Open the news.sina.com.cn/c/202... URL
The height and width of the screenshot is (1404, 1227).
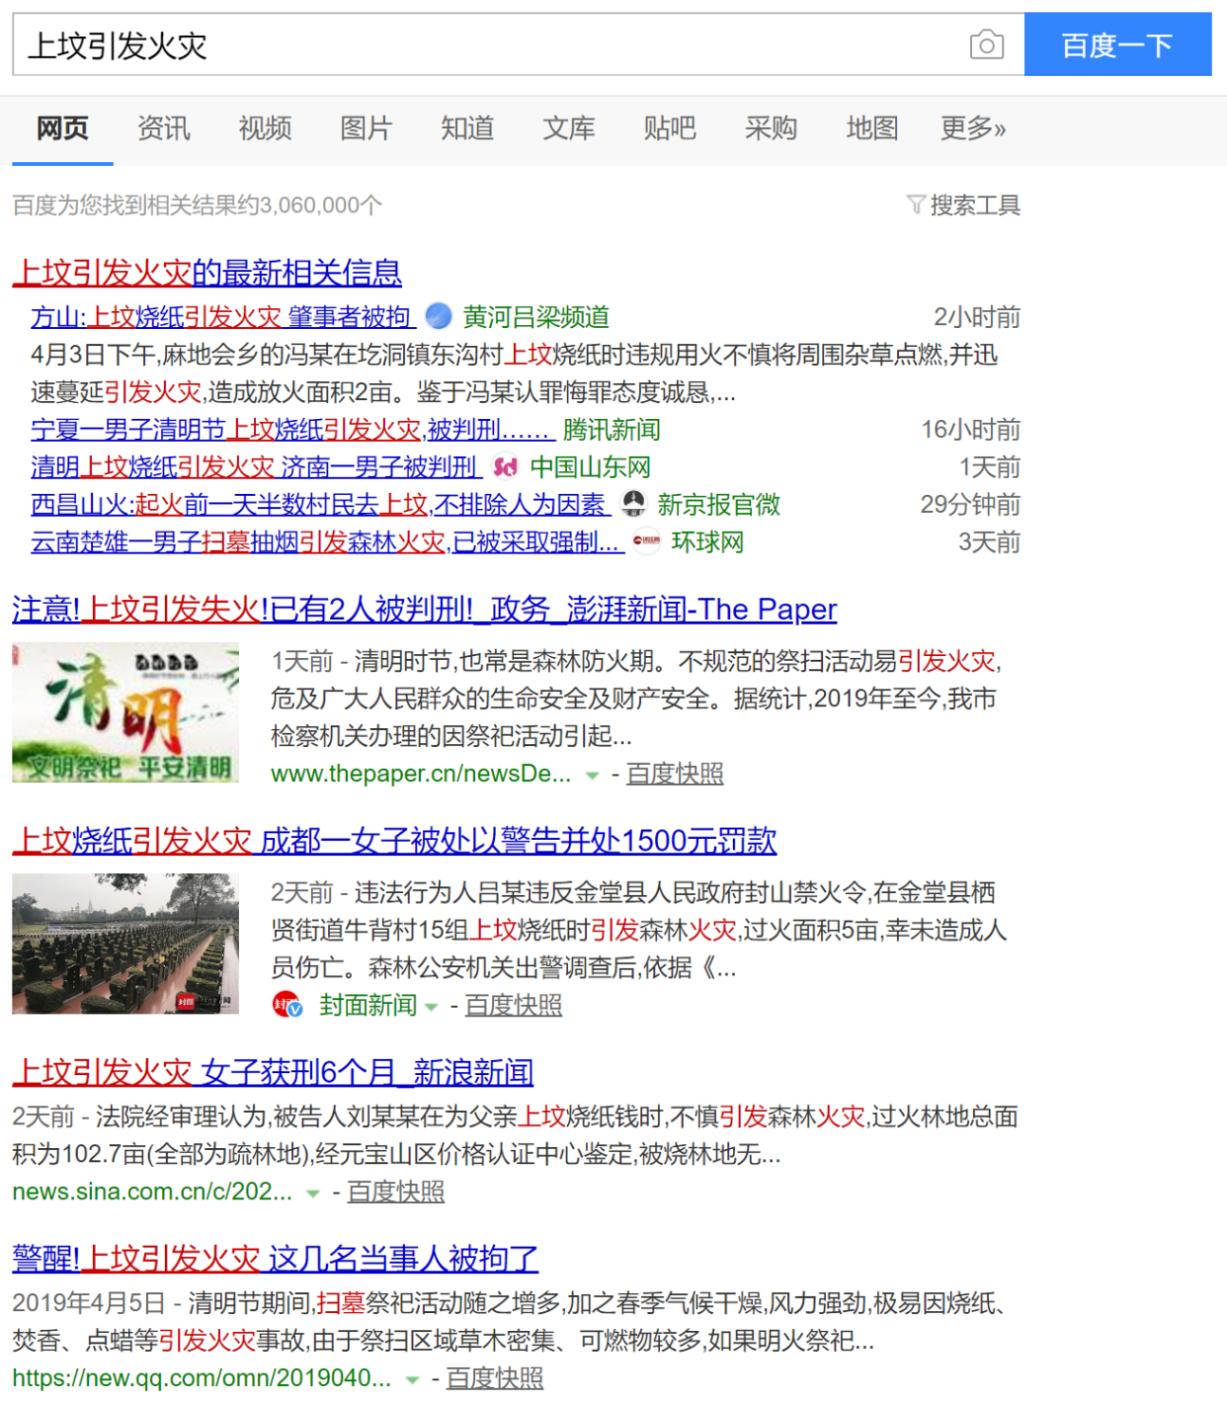(x=152, y=1192)
